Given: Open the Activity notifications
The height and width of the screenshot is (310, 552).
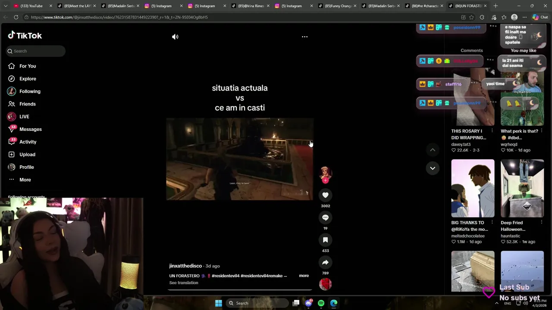Looking at the screenshot, I should coord(28,142).
